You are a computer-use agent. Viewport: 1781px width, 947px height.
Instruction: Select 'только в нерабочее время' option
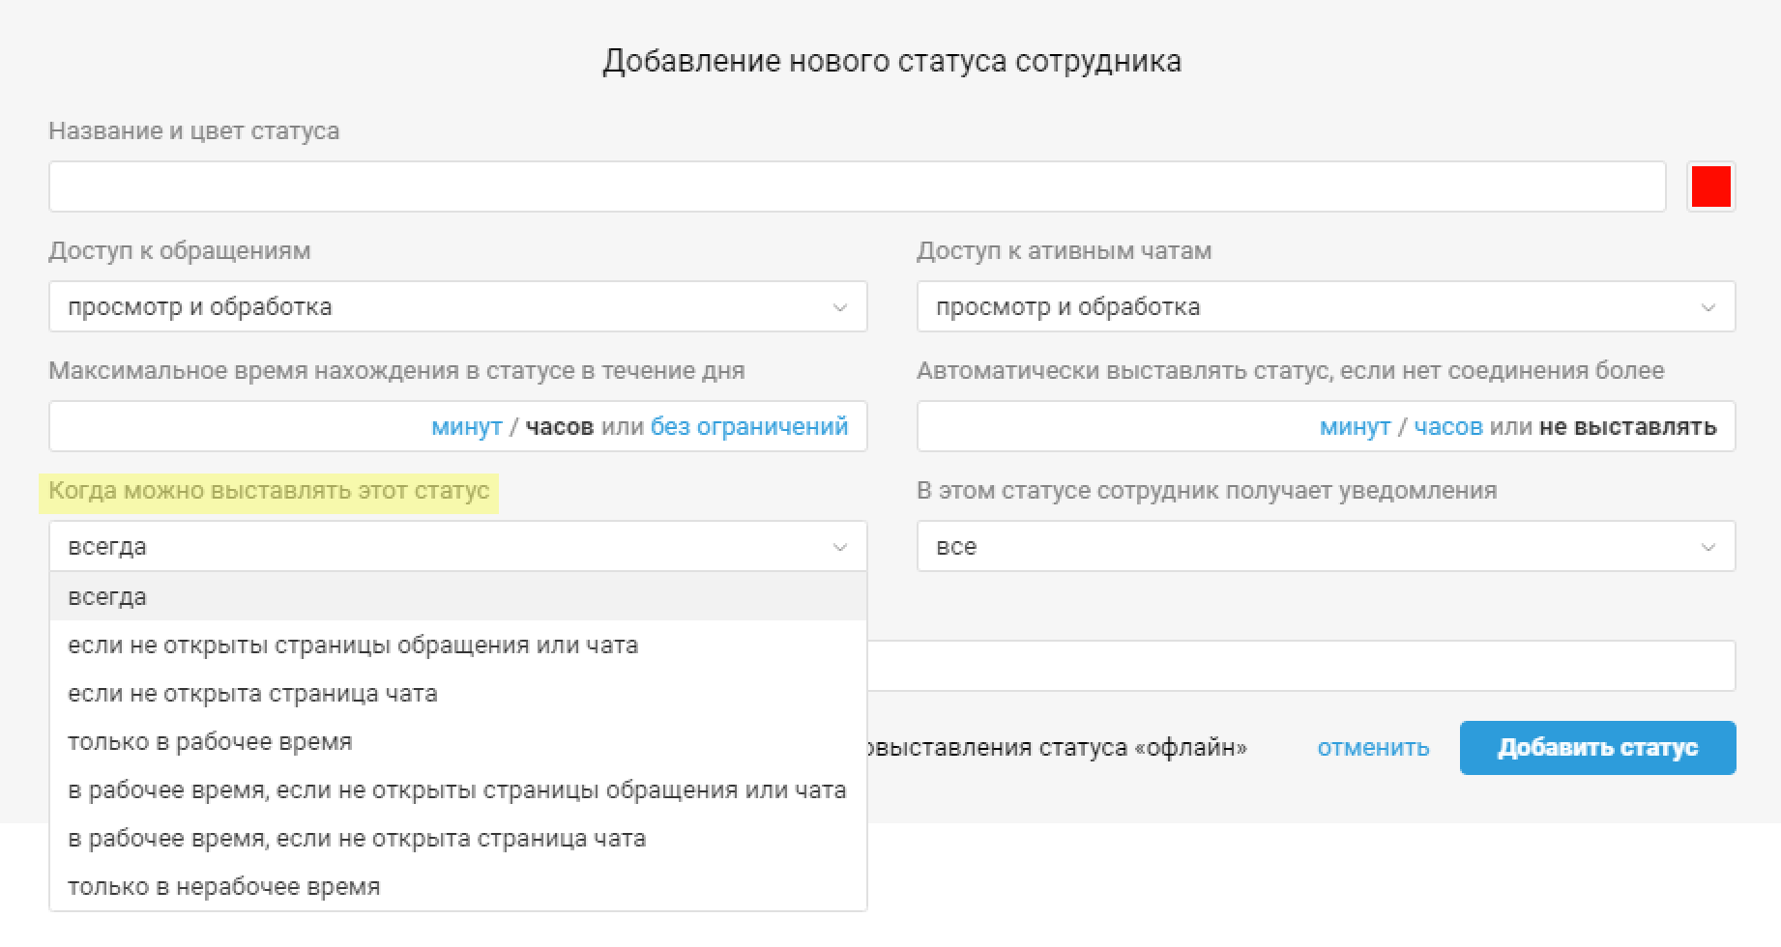[x=457, y=886]
